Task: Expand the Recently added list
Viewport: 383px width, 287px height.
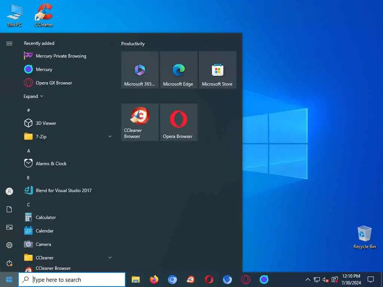Action: 33,96
